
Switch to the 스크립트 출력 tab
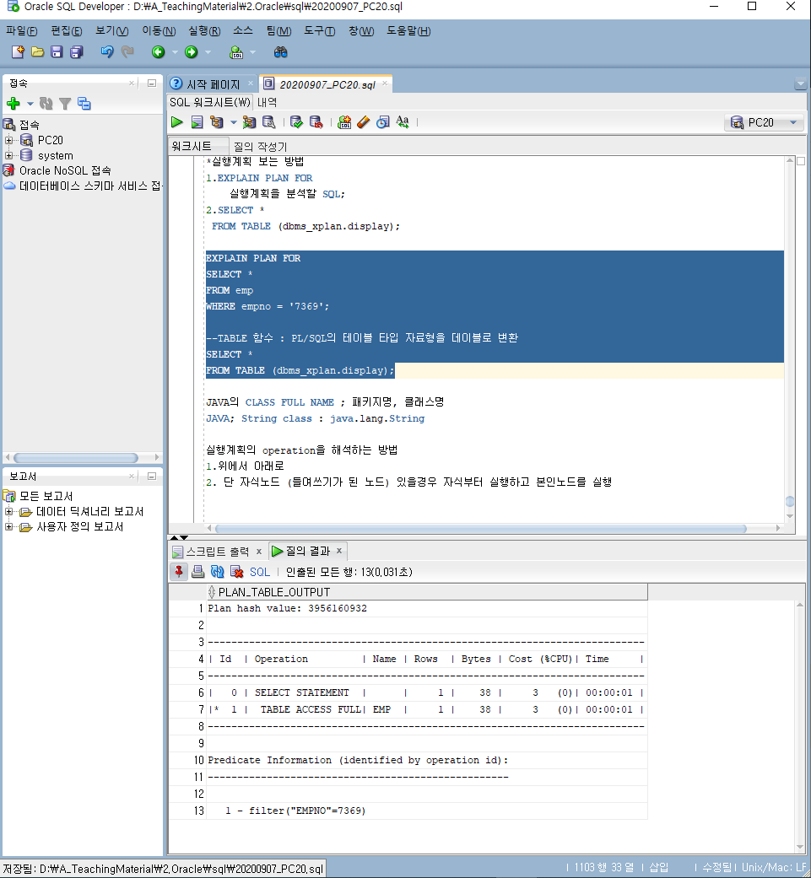click(x=218, y=552)
